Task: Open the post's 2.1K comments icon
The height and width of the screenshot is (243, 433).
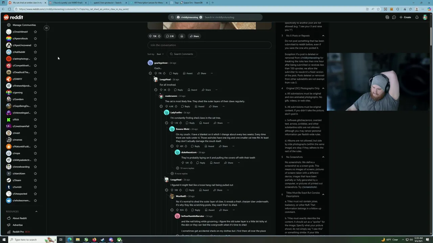Action: point(170,36)
